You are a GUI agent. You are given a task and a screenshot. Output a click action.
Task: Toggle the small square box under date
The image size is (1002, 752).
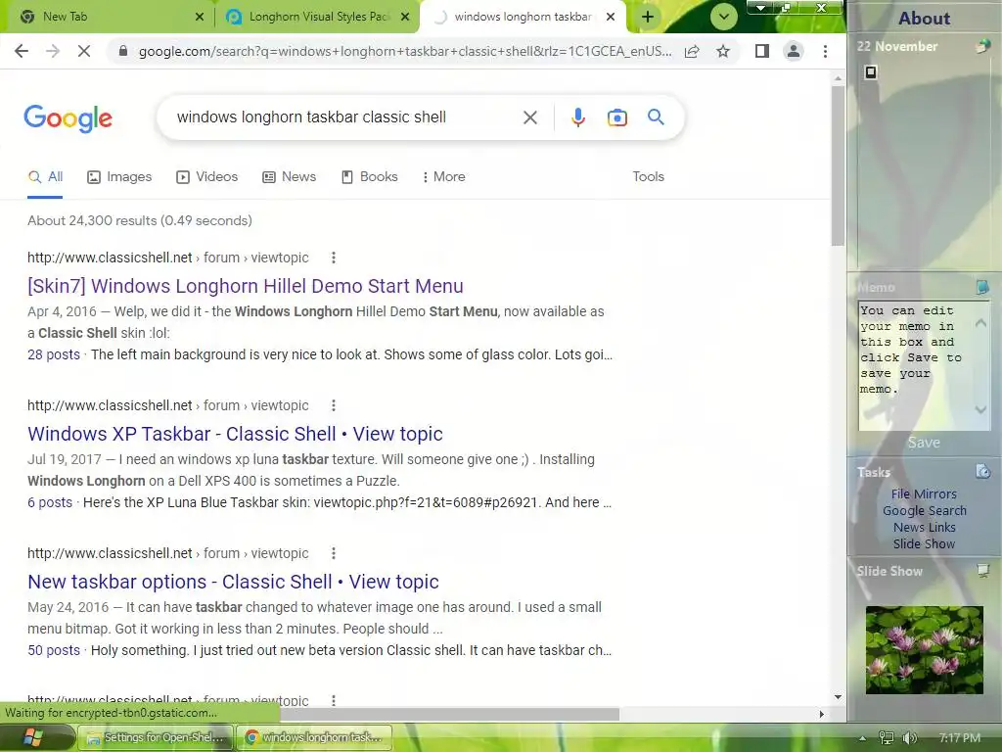pyautogui.click(x=870, y=72)
